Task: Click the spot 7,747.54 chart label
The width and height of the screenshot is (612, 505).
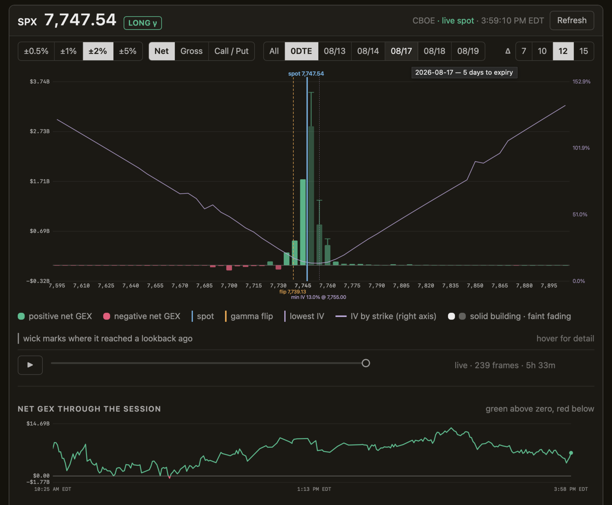Action: coord(306,74)
